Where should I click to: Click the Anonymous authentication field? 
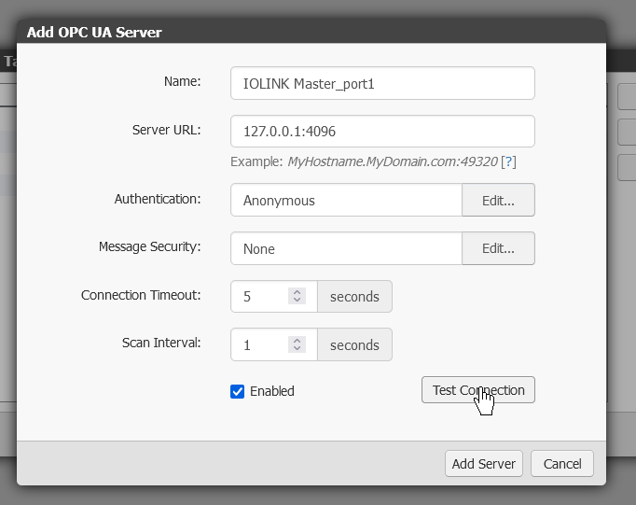[346, 200]
